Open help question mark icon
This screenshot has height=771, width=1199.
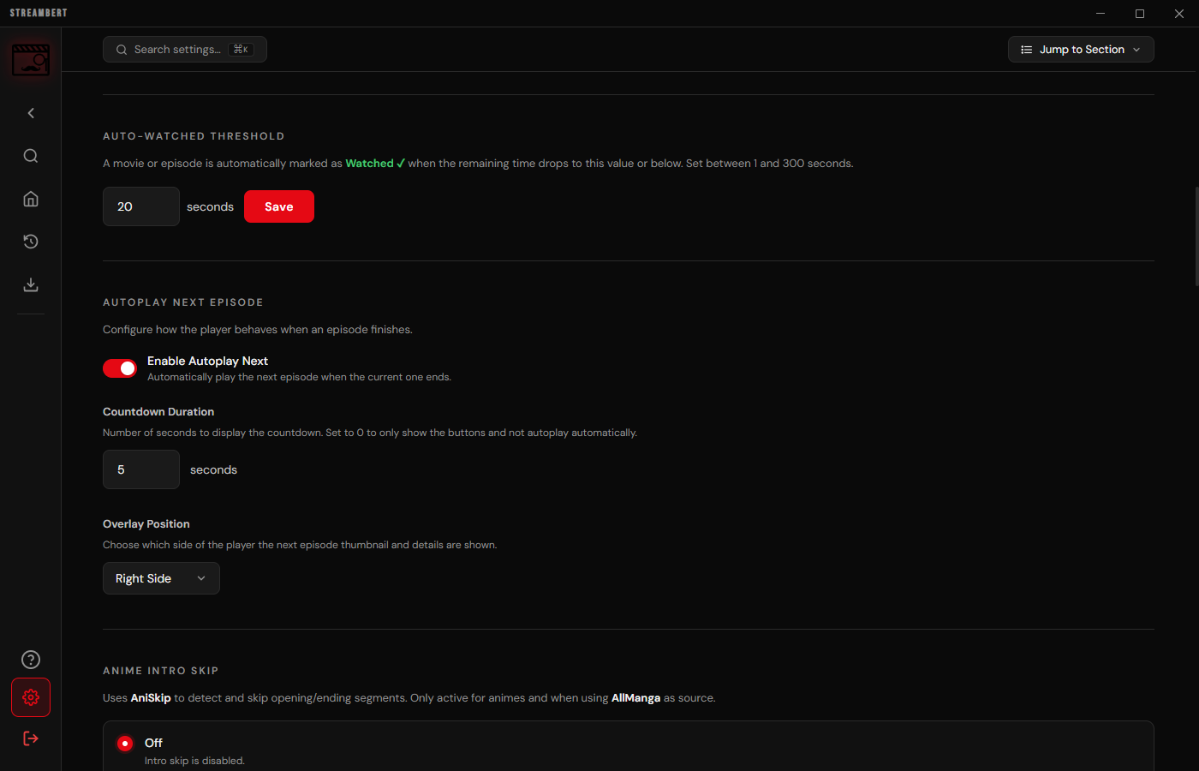31,660
